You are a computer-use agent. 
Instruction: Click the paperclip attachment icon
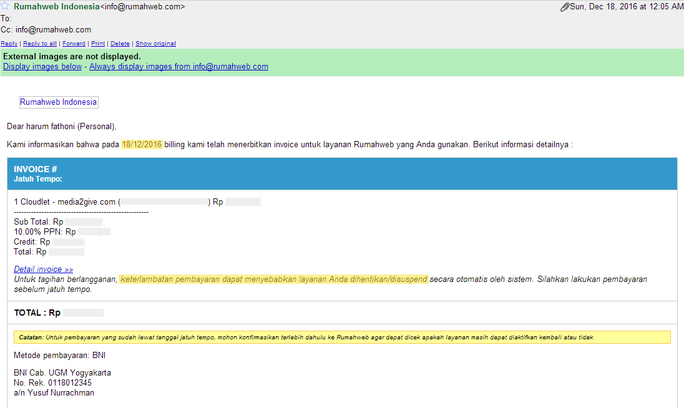click(565, 7)
